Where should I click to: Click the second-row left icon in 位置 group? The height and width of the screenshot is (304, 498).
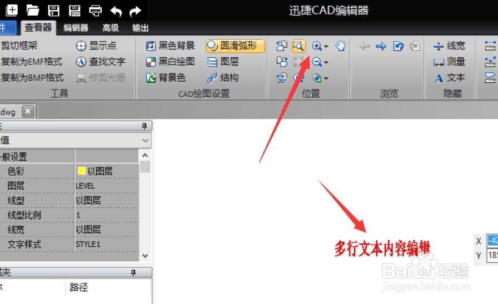click(x=282, y=62)
